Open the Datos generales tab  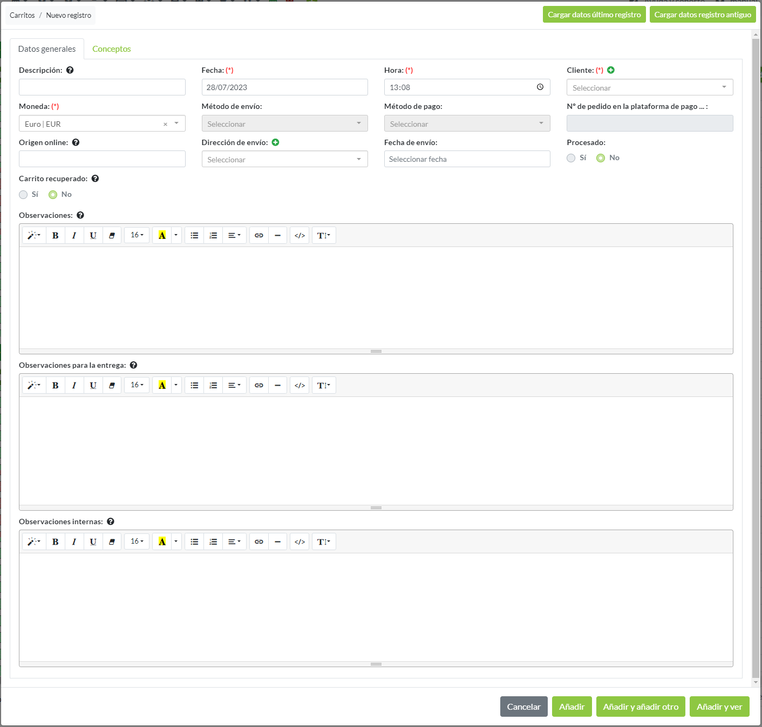[47, 49]
